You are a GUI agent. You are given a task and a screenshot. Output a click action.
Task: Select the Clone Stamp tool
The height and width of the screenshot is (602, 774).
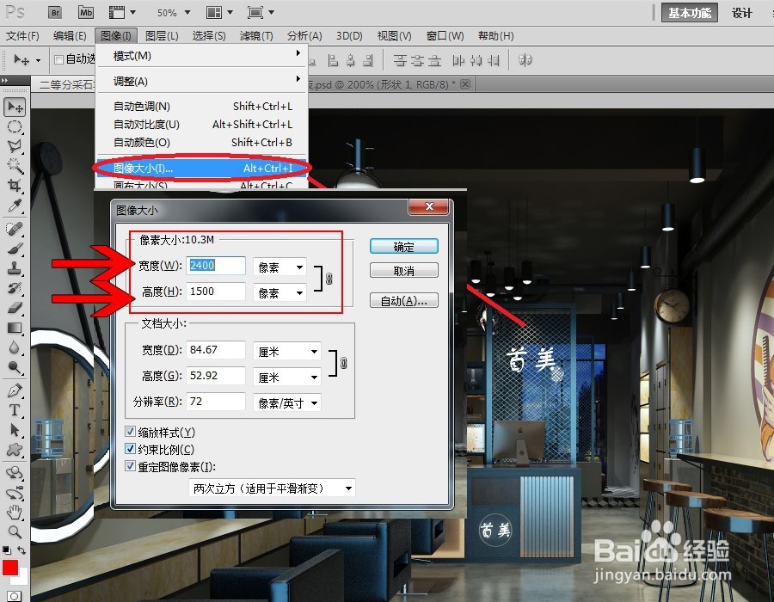(x=15, y=268)
